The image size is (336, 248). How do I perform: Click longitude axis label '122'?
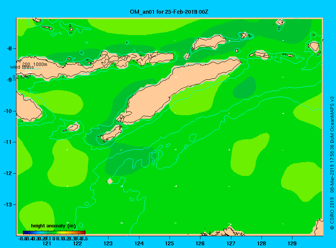click(78, 243)
